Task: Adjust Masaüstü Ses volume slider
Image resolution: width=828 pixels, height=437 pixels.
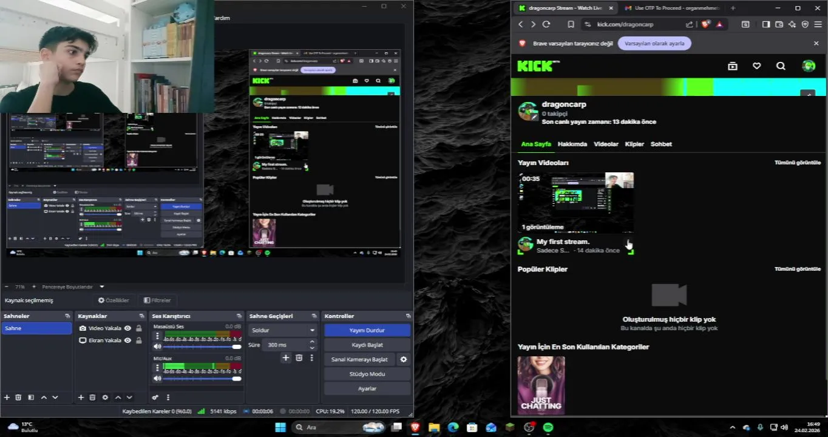Action: pyautogui.click(x=202, y=347)
